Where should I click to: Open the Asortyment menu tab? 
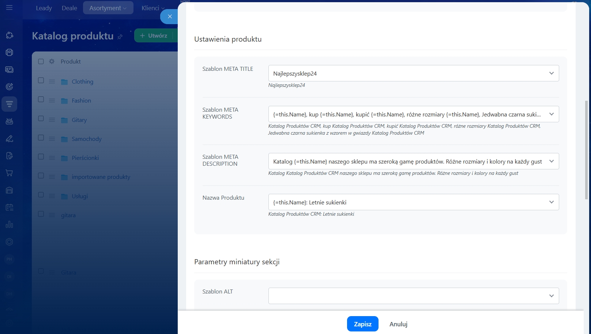coord(108,8)
